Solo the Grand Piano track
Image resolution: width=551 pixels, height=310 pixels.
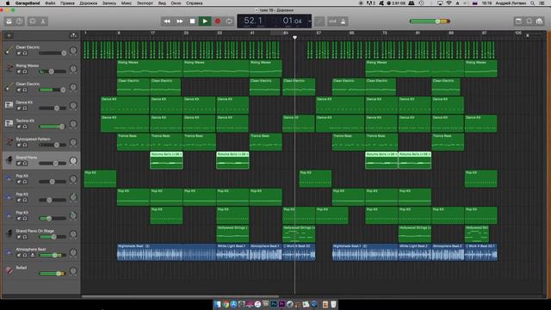25,164
